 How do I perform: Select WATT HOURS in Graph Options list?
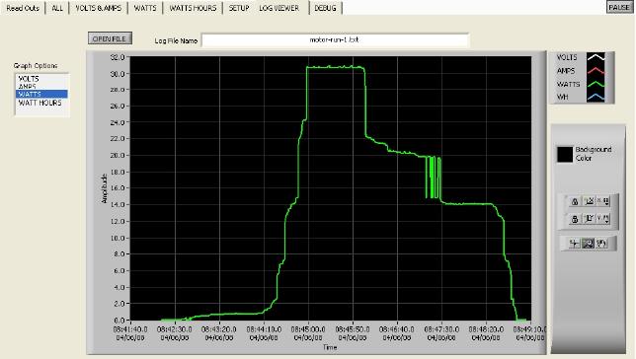coord(40,103)
